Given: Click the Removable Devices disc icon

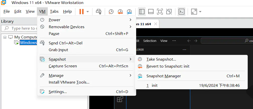Looking at the screenshot, I should point(42,27).
